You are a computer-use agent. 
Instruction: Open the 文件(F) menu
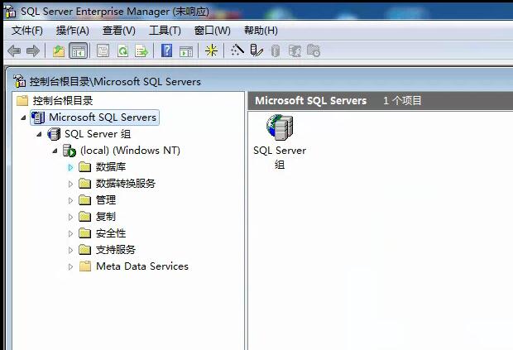27,31
